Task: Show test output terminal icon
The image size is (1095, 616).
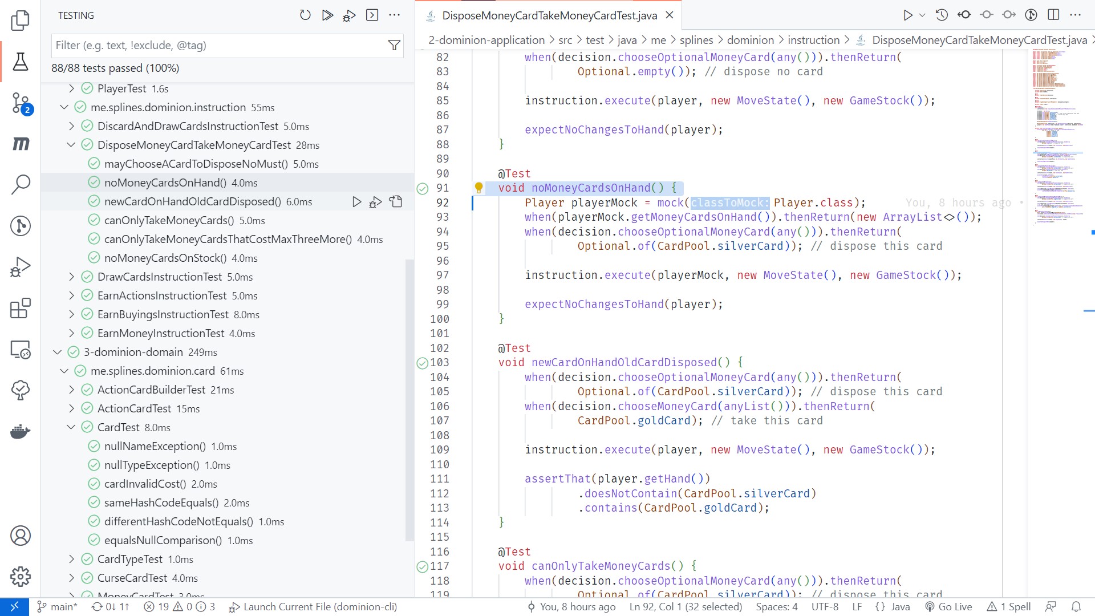Action: tap(372, 15)
